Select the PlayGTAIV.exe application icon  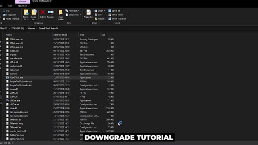(7, 77)
